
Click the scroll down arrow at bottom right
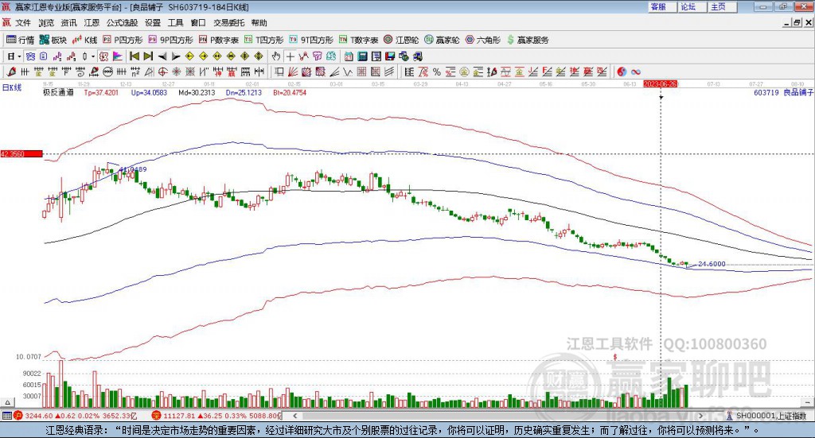(x=808, y=402)
